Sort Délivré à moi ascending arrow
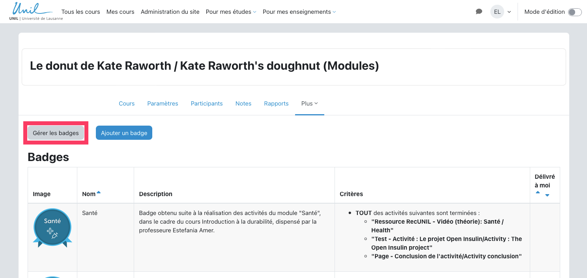587x278 pixels. coord(538,193)
